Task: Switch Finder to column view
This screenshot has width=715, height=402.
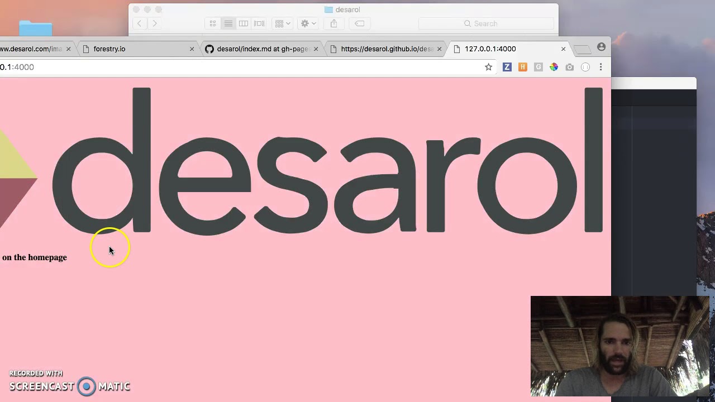Action: tap(244, 23)
